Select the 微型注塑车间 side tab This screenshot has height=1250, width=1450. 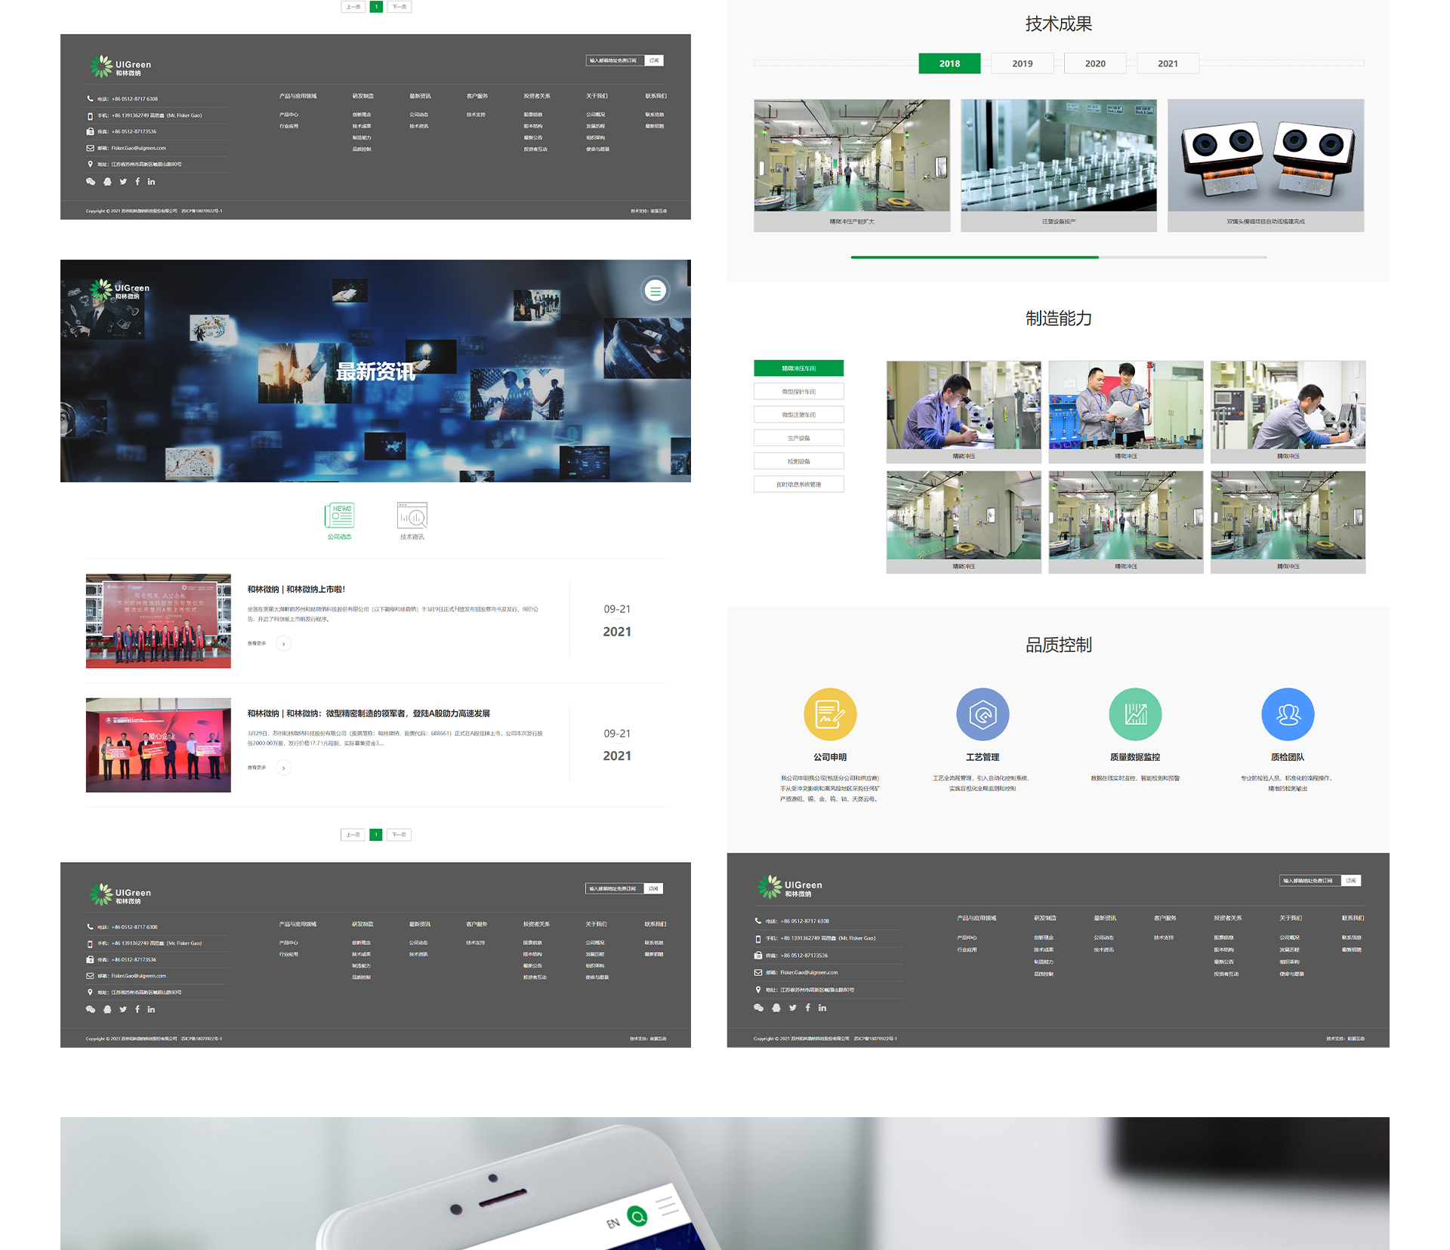pos(798,414)
